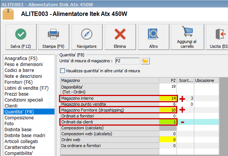Go to the Foto section
The image size is (228, 156).
coord(9,124)
